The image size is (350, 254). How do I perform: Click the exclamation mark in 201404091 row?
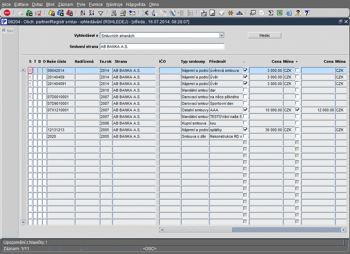coord(30,84)
